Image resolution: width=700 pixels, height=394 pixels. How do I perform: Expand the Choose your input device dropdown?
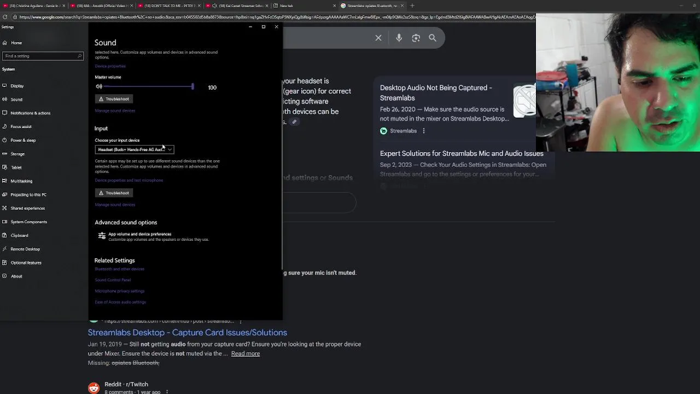[135, 149]
